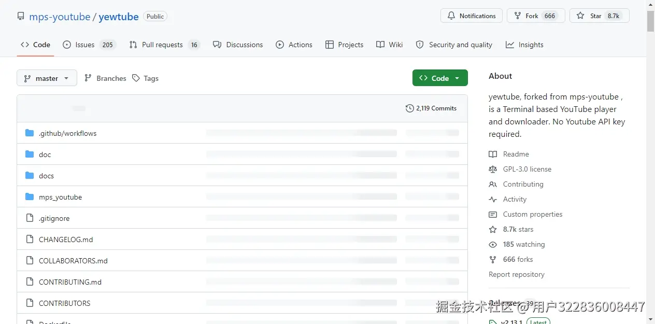
Task: Click the book icon beside Readme
Action: point(493,154)
